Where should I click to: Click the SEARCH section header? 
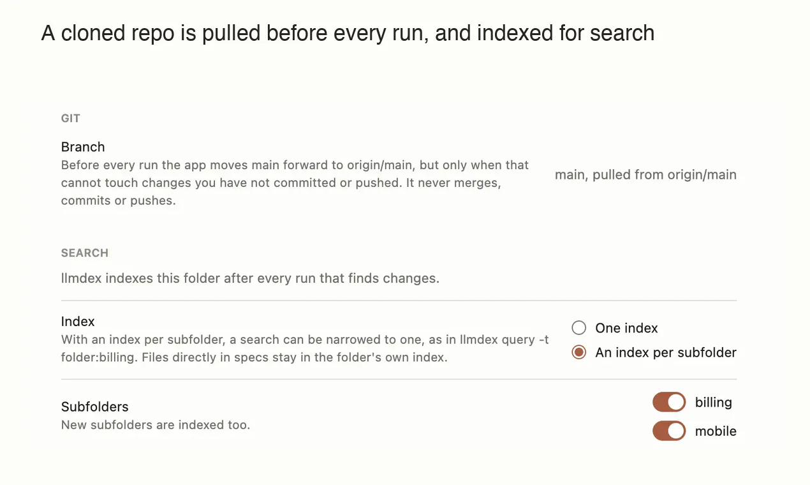(x=85, y=253)
